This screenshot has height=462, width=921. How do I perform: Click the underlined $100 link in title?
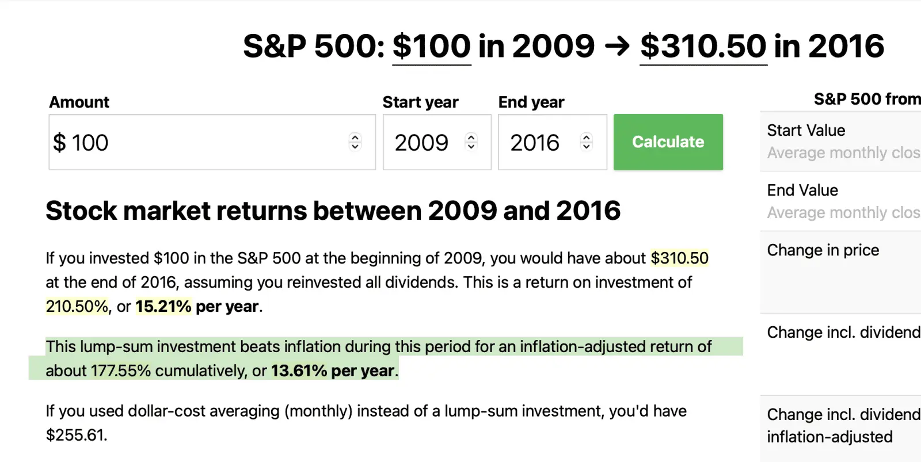tap(432, 47)
